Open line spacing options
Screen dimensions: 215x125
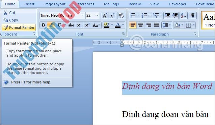coord(167,25)
